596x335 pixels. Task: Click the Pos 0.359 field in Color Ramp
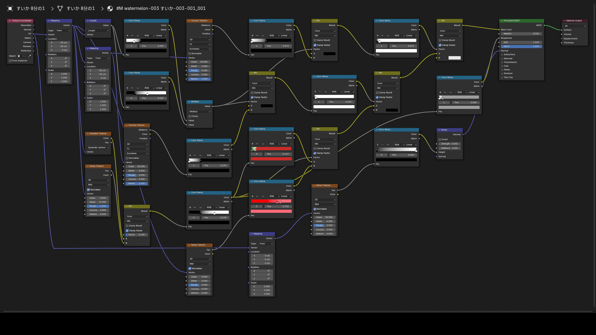coord(152,46)
